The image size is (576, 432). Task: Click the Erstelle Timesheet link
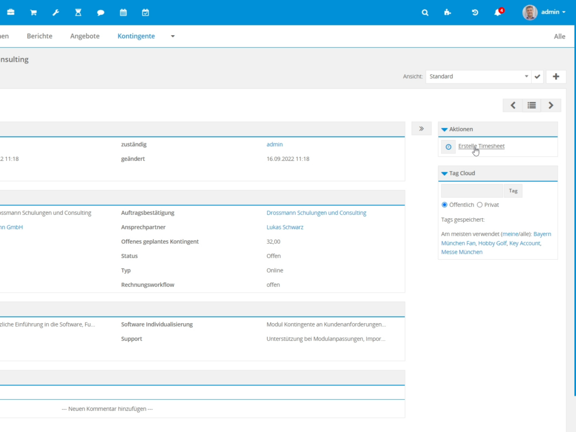pos(481,146)
